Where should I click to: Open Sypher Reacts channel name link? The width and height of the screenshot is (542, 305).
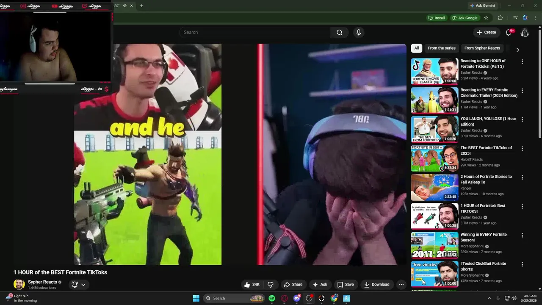42,282
